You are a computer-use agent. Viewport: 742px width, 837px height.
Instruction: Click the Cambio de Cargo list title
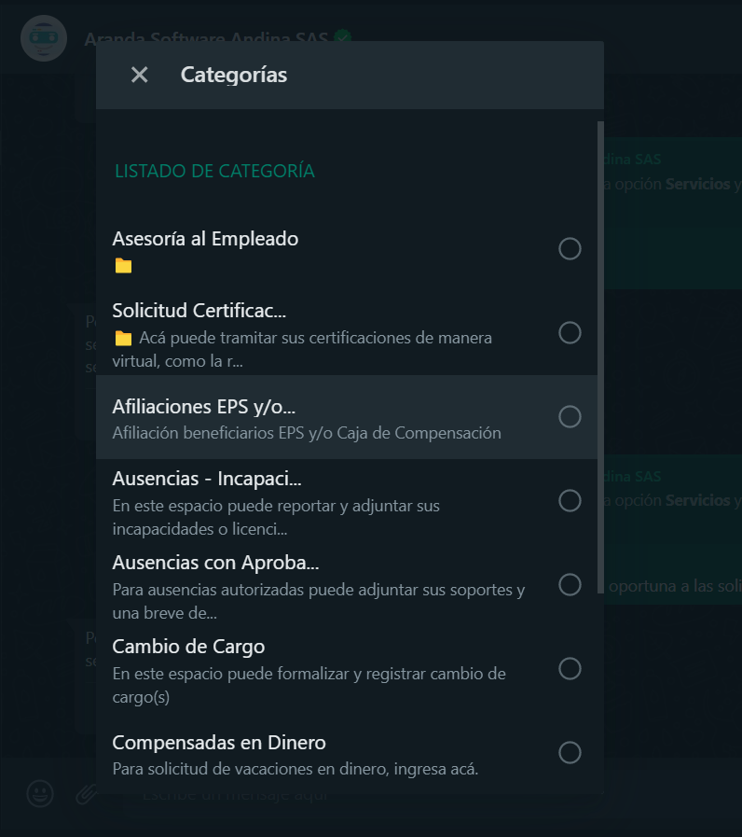coord(188,647)
